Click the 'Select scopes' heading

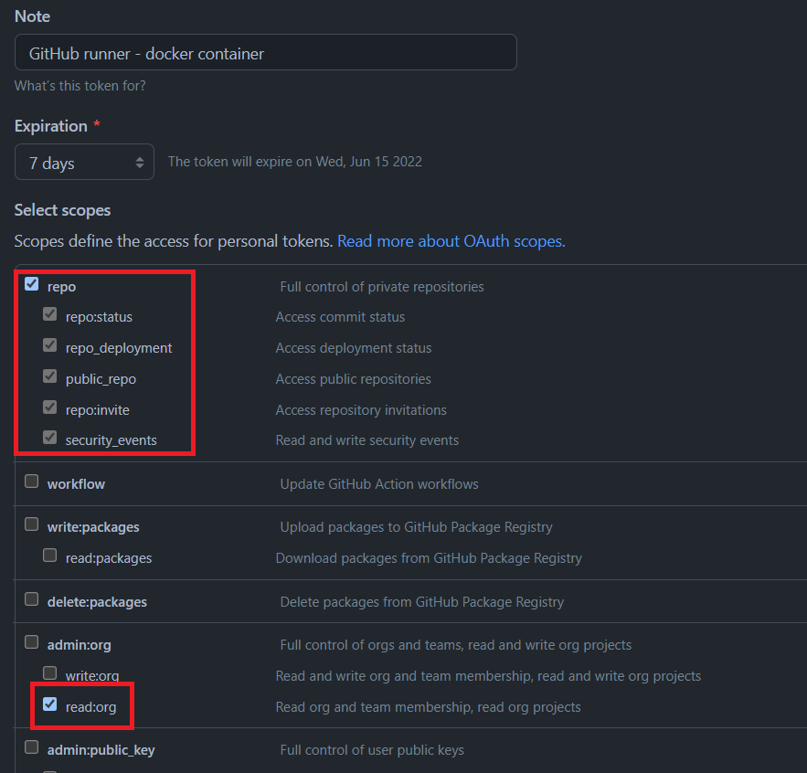pyautogui.click(x=62, y=210)
